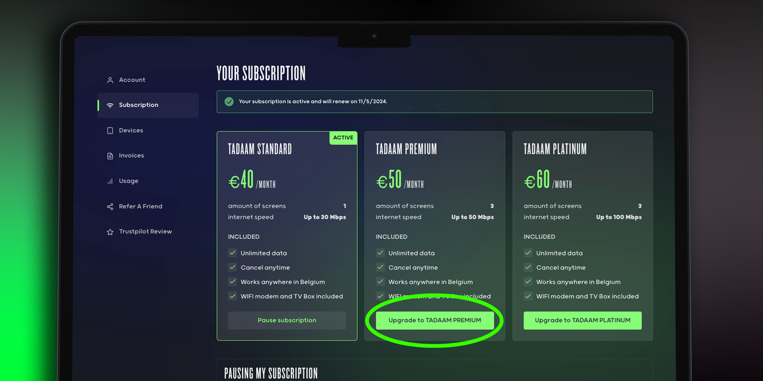Click the Account person icon in sidebar
The height and width of the screenshot is (381, 763).
pyautogui.click(x=110, y=80)
